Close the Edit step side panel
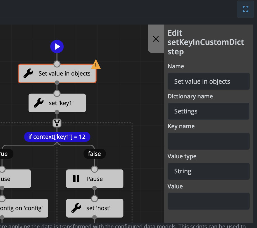The height and width of the screenshot is (228, 257). [x=156, y=39]
